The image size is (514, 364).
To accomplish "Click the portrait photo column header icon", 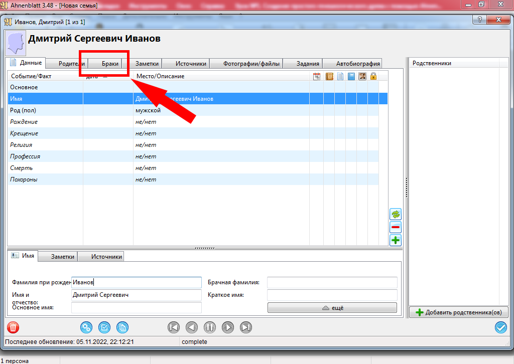I will [x=362, y=76].
